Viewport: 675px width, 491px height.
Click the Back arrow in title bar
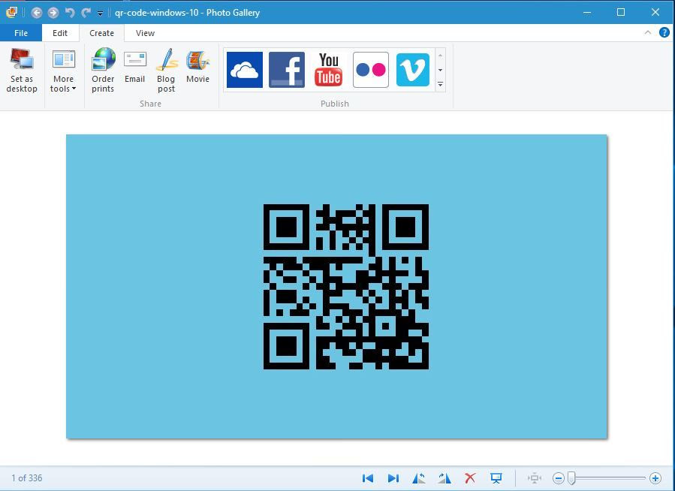(37, 13)
